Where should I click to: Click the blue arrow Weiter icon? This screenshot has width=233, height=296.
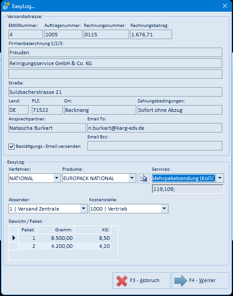[181, 281]
